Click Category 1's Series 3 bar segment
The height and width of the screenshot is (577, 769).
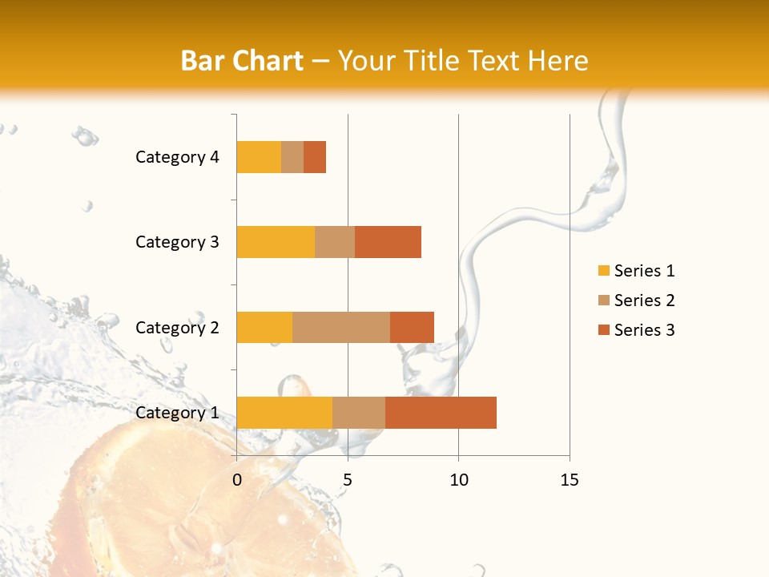pyautogui.click(x=441, y=412)
